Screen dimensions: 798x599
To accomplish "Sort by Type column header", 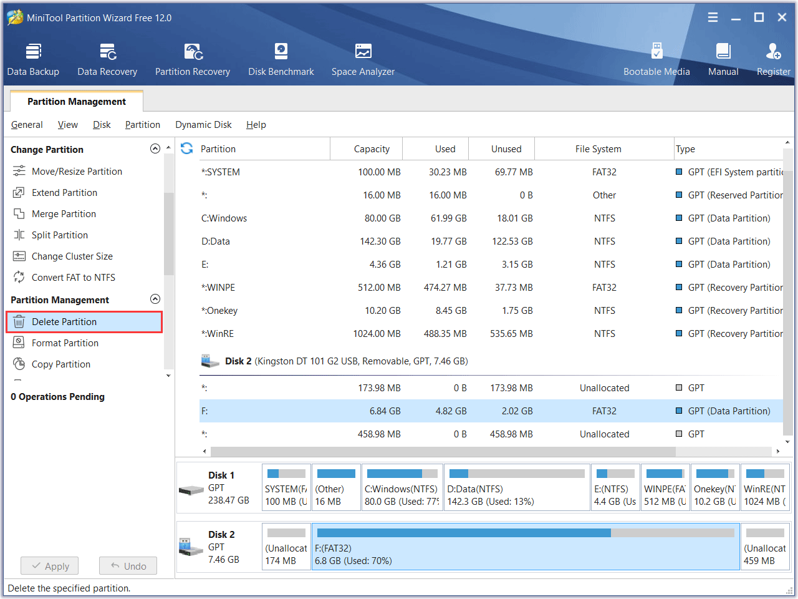I will point(728,149).
